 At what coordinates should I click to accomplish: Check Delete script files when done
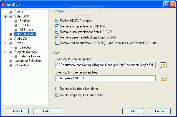57,88
